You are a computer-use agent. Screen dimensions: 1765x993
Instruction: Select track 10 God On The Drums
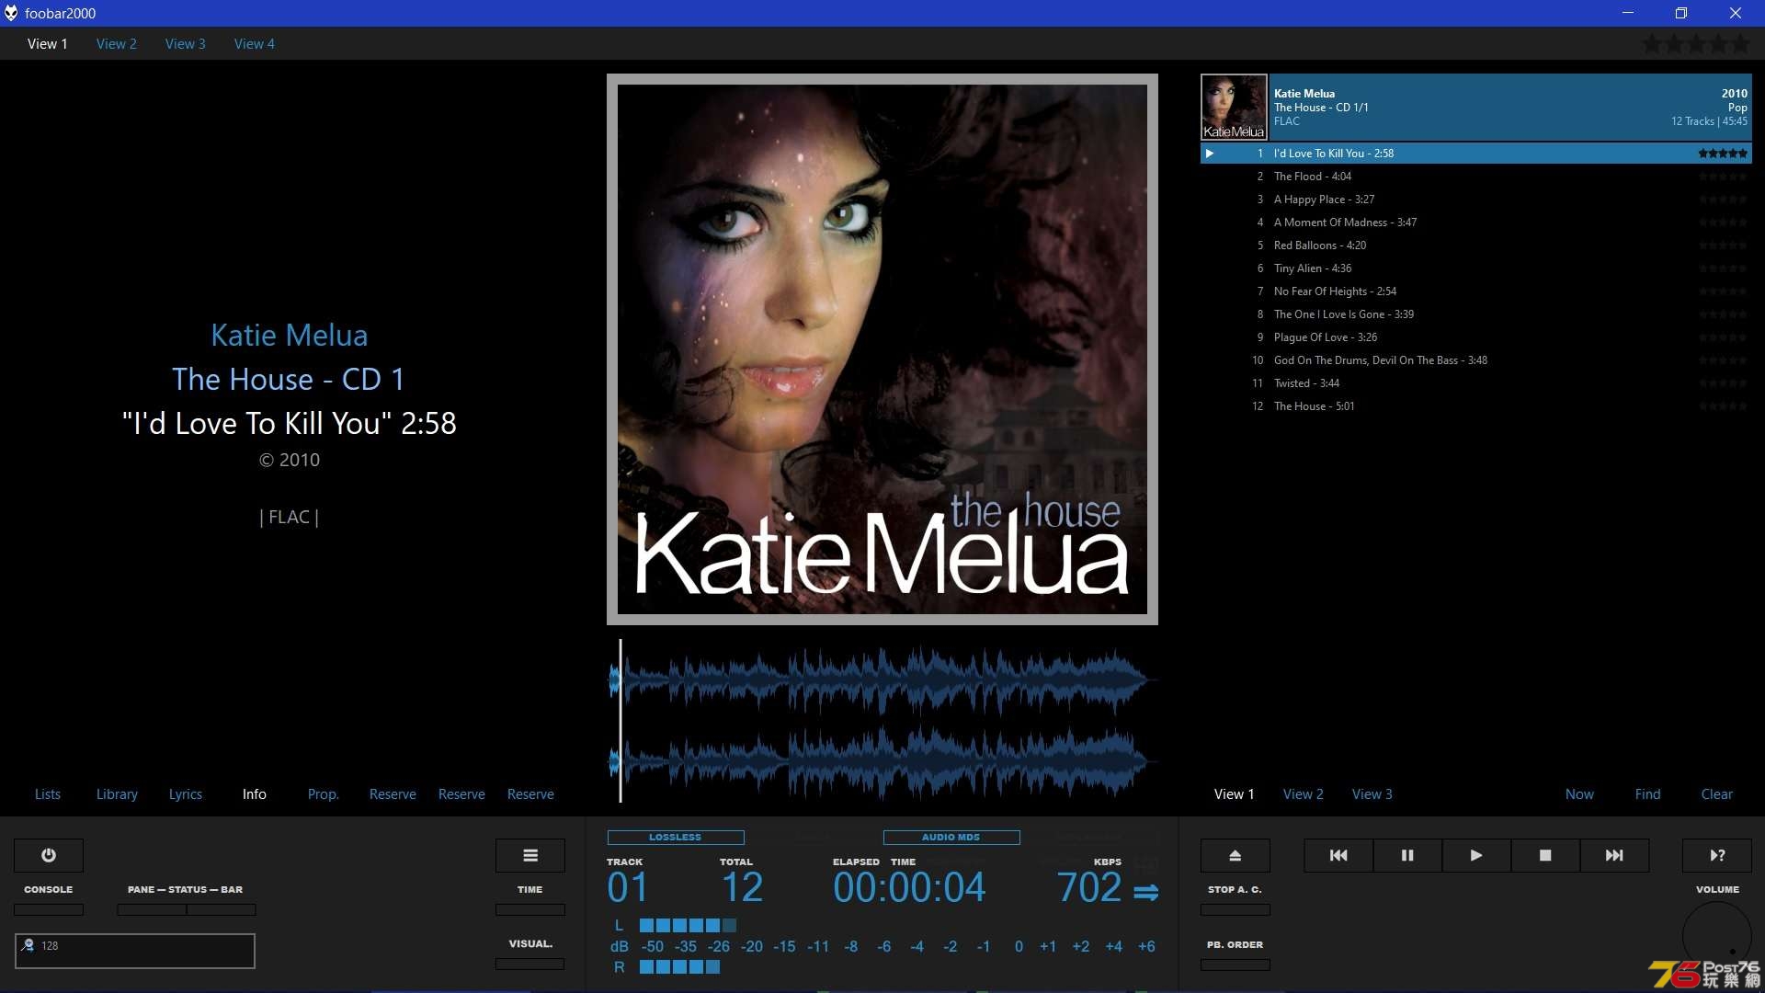coord(1476,360)
